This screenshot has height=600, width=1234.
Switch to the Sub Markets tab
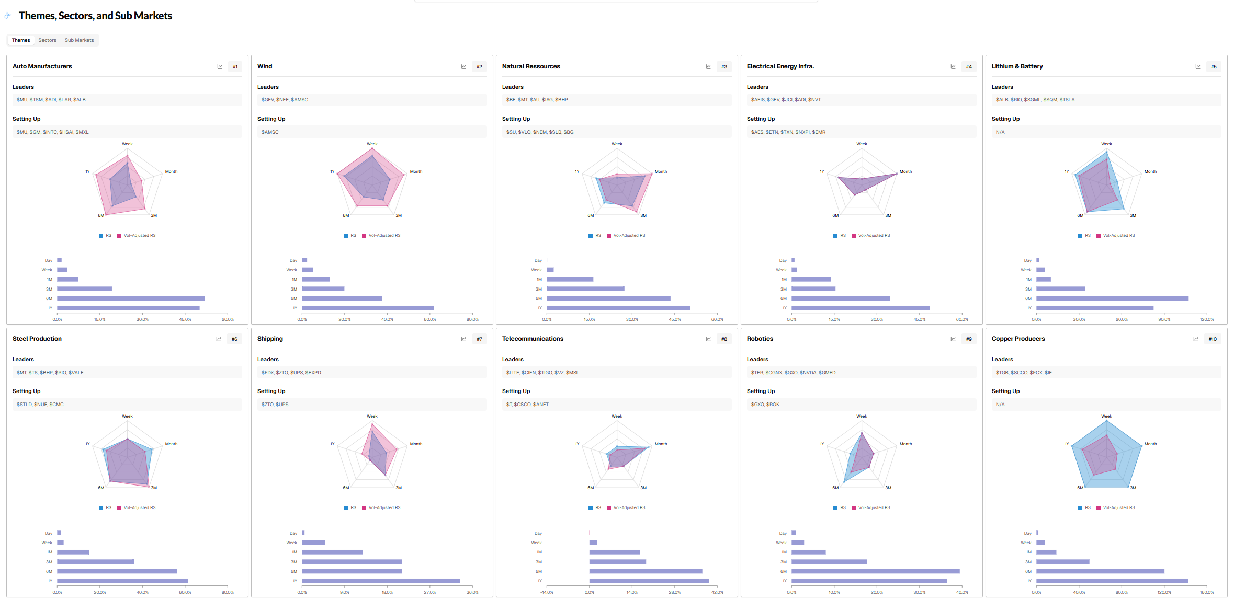coord(79,40)
